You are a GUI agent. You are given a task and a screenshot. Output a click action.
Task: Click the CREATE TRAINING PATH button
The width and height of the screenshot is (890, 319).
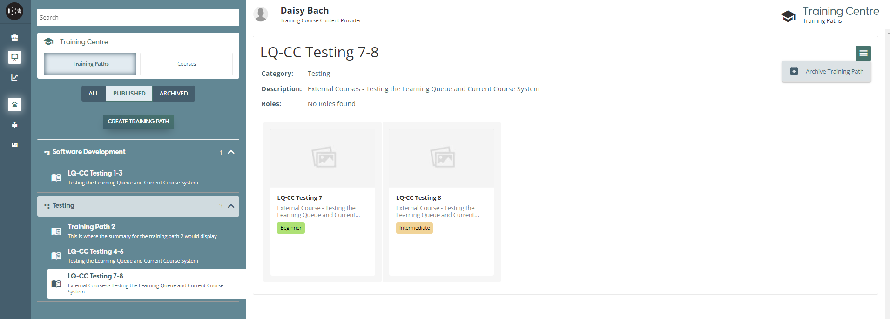tap(138, 122)
